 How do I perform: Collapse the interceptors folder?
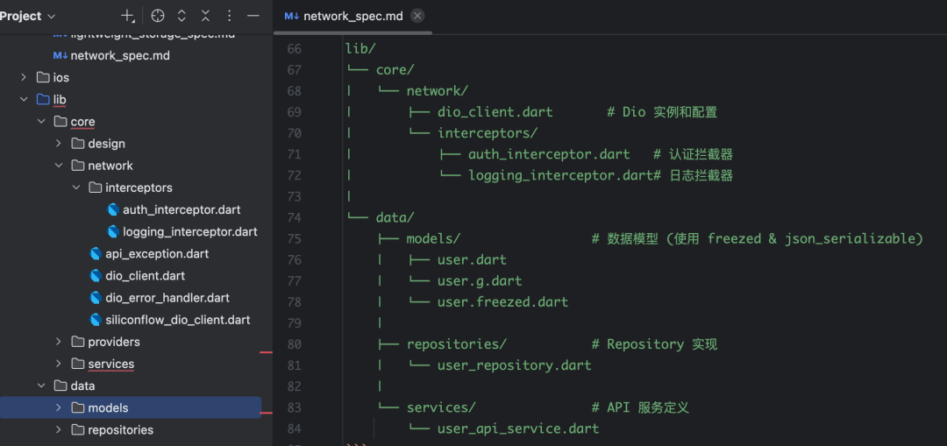(76, 188)
